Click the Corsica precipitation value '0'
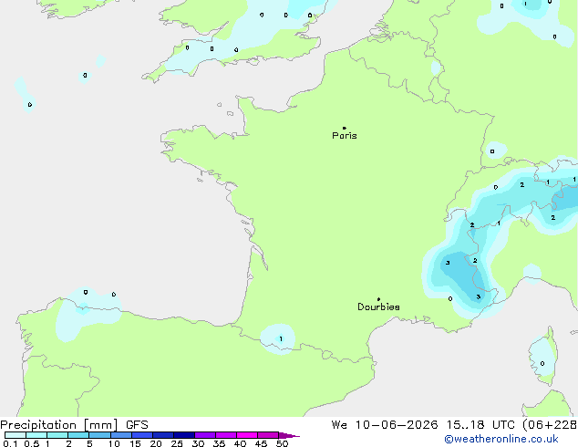The height and width of the screenshot is (447, 578). (542, 364)
